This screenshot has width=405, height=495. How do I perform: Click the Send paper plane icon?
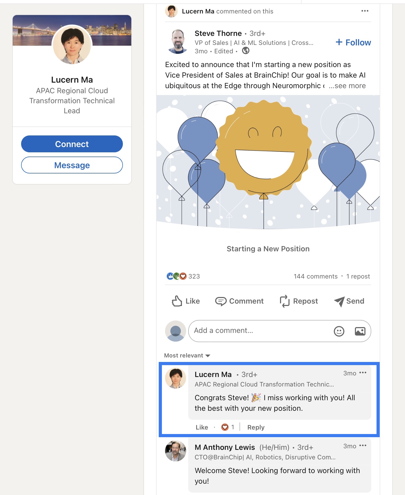tap(339, 301)
